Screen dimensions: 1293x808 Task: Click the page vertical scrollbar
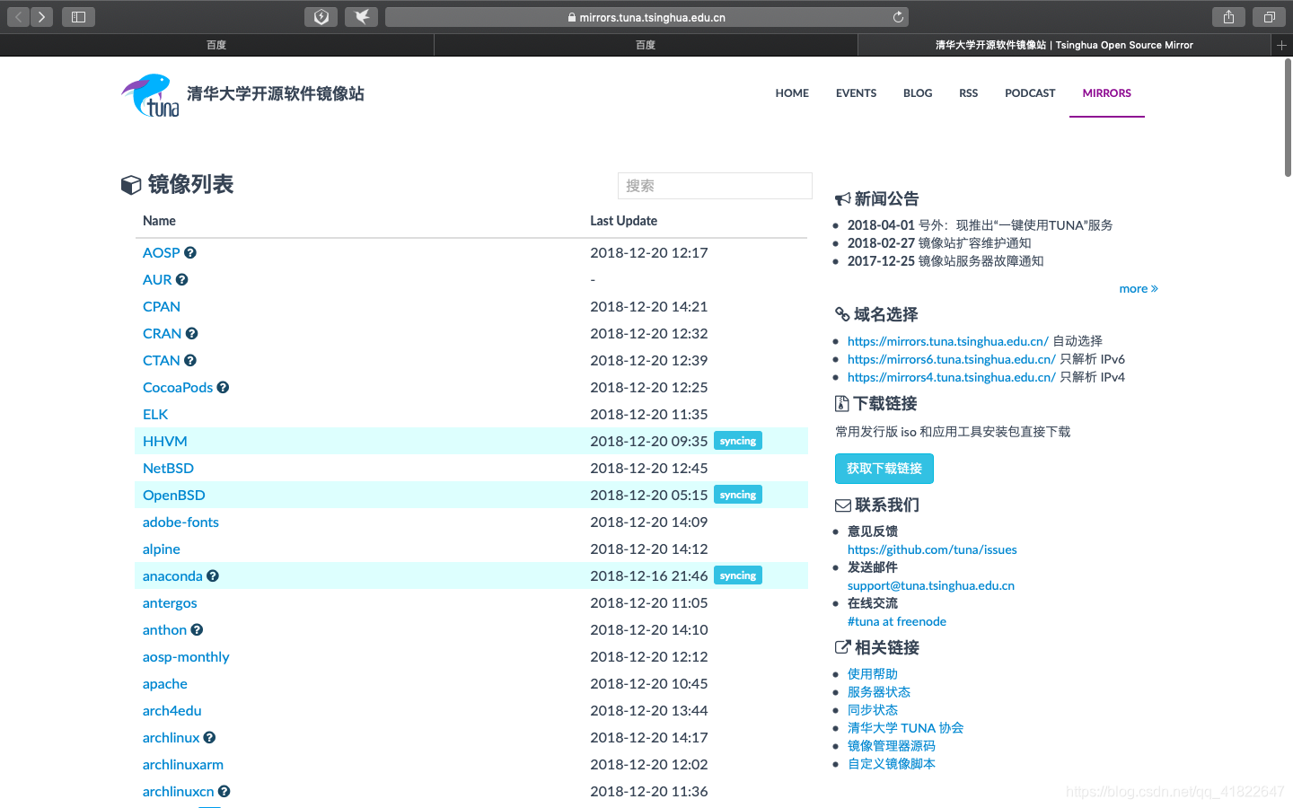point(1288,118)
